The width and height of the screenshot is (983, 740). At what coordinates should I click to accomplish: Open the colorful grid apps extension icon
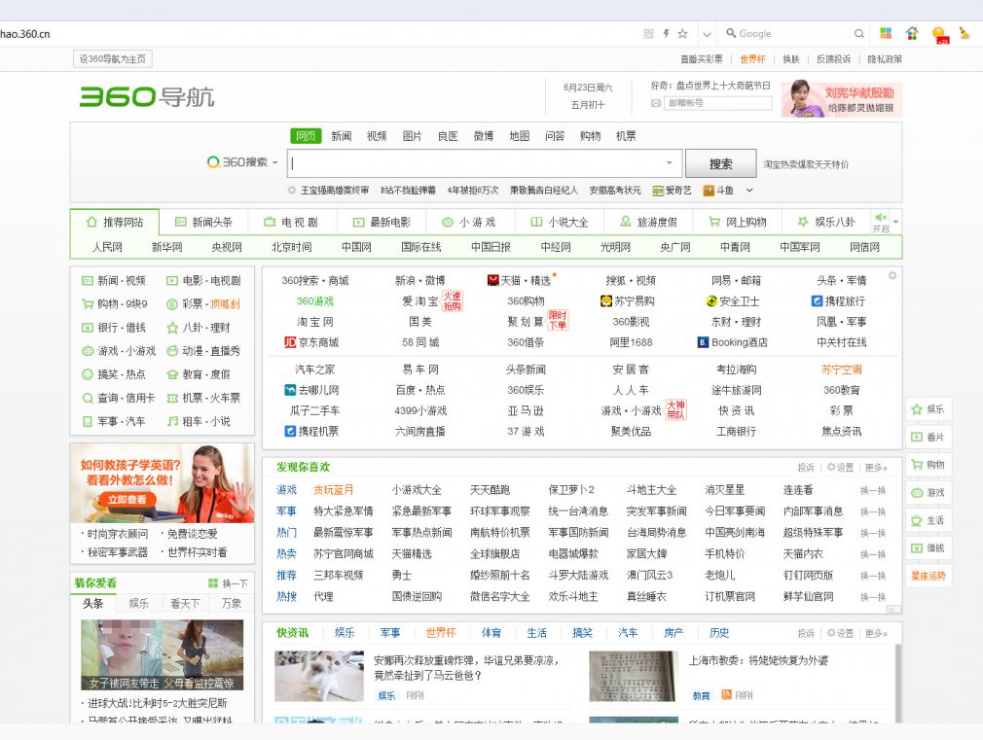886,33
